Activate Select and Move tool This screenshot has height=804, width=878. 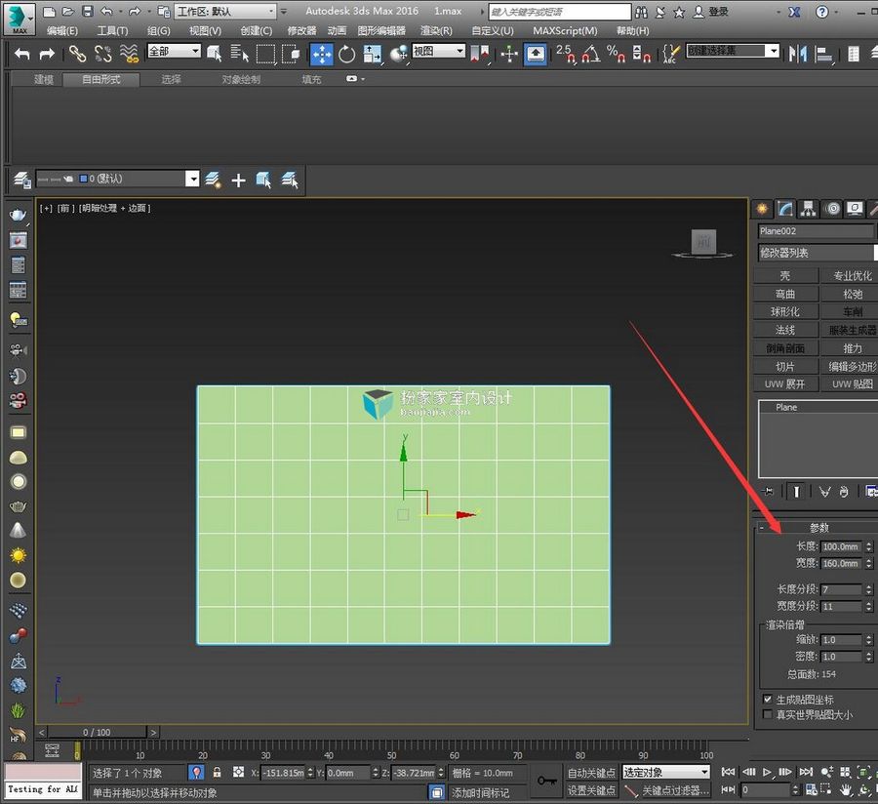tap(321, 55)
